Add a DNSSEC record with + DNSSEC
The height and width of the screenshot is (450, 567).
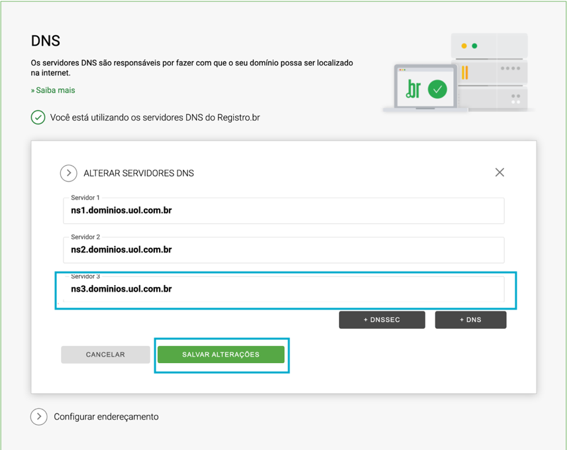coord(382,320)
